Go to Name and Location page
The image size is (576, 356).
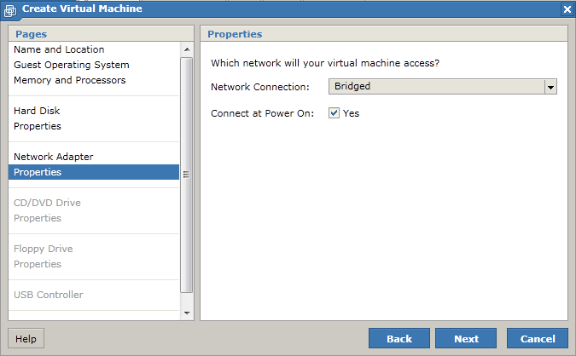pos(59,49)
